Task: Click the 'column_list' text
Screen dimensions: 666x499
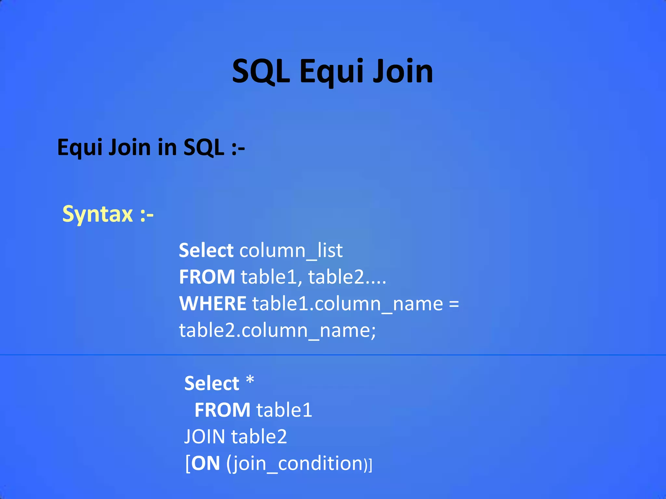Action: point(291,250)
